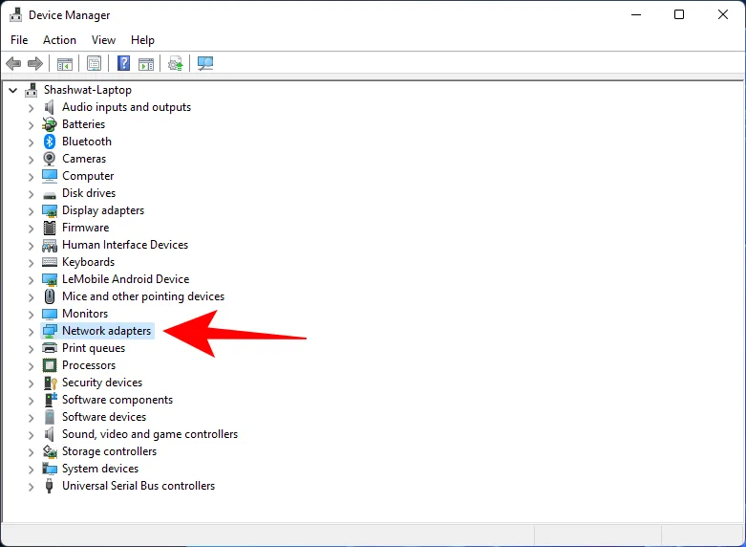Click the Security devices key icon

pos(50,383)
